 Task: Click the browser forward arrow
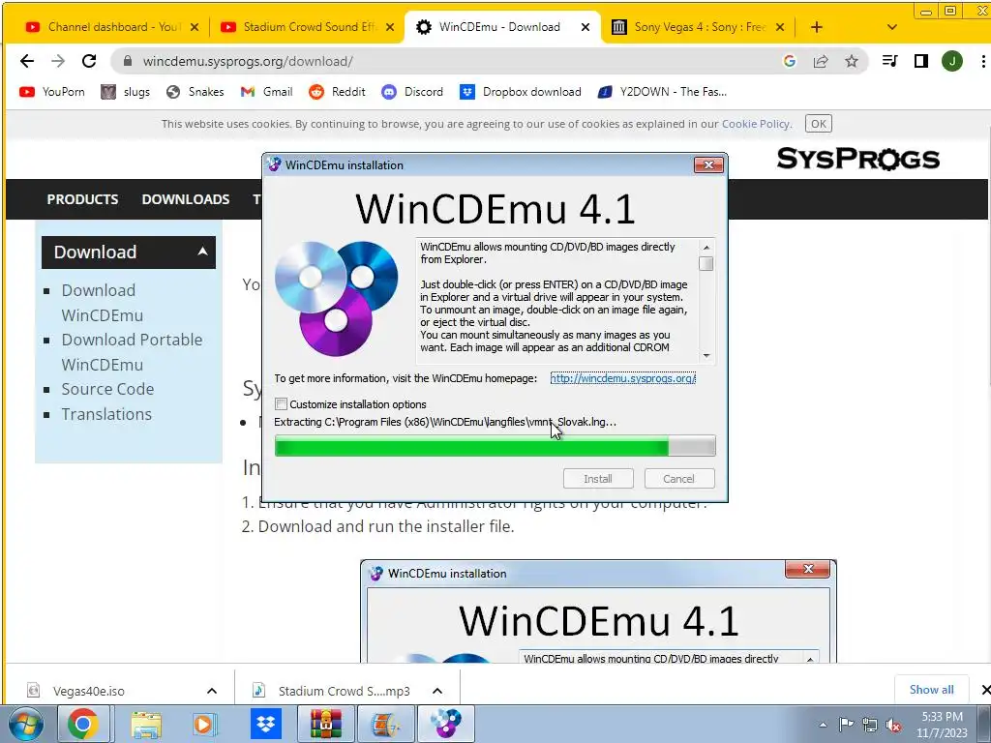(x=58, y=61)
